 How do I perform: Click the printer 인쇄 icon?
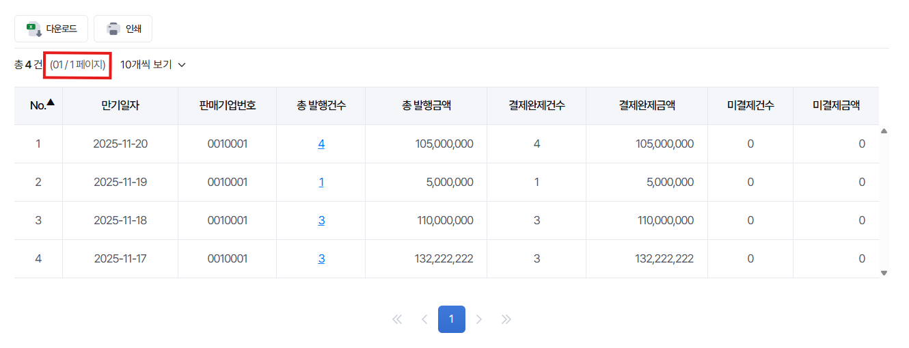pyautogui.click(x=113, y=29)
